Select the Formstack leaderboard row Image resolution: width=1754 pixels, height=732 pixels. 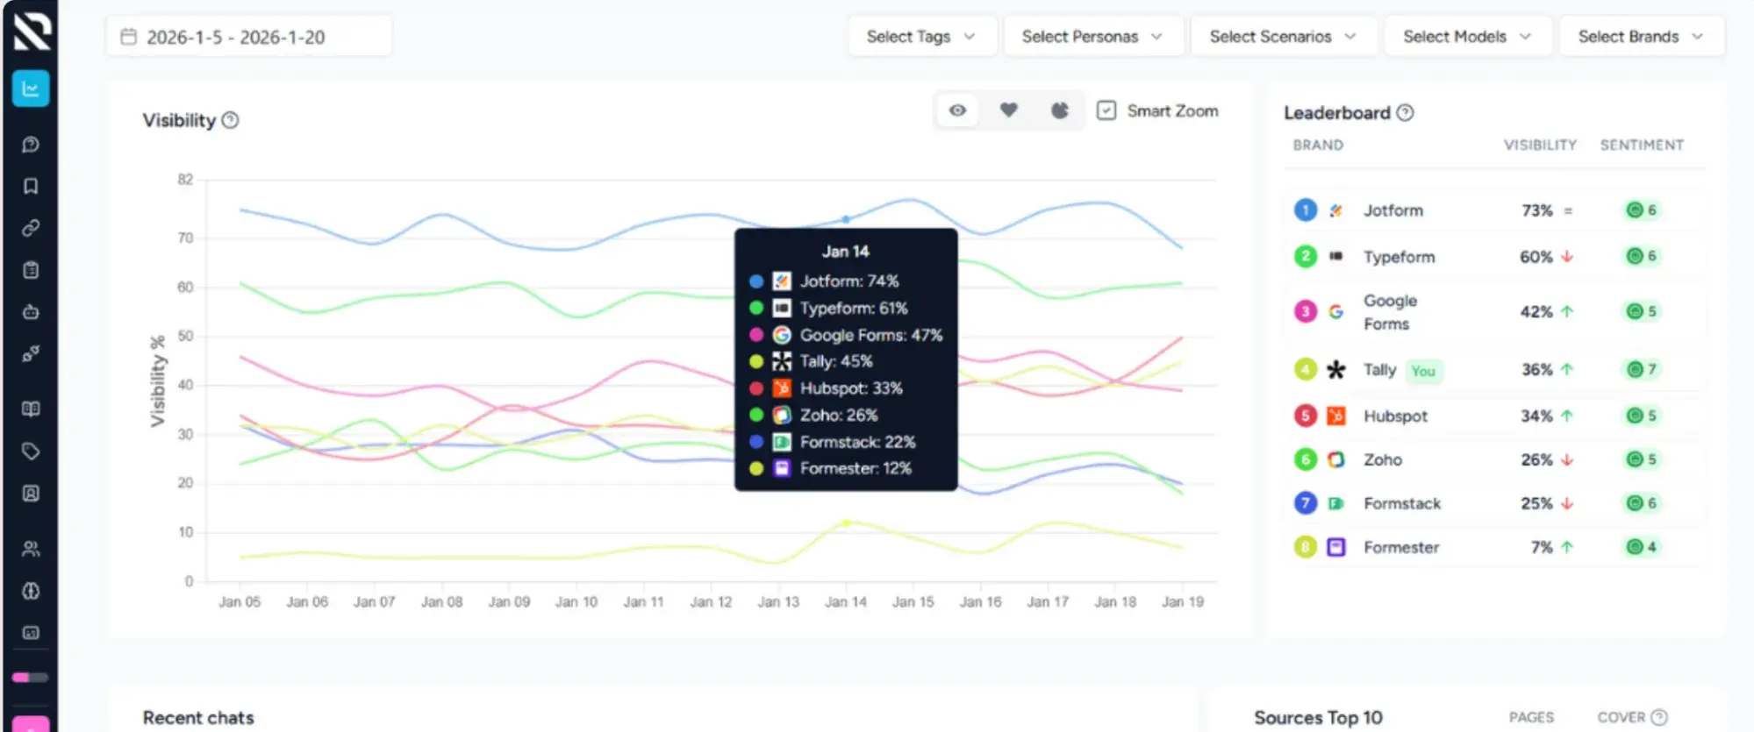tap(1495, 503)
